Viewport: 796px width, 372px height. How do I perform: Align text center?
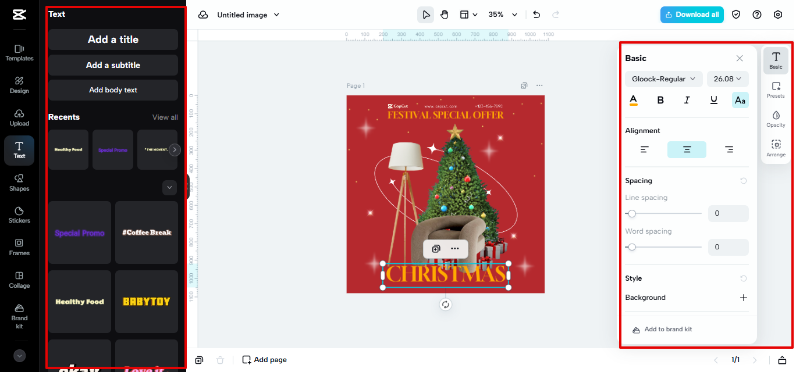[687, 149]
